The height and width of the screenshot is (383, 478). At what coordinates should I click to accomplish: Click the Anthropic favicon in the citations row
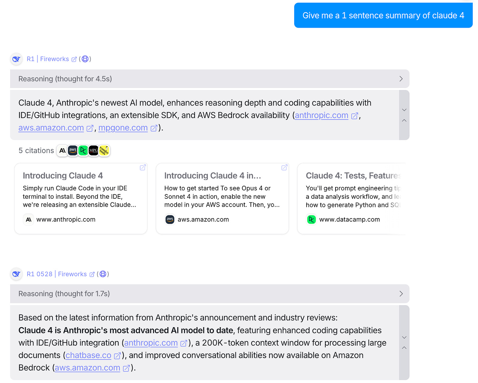point(62,151)
